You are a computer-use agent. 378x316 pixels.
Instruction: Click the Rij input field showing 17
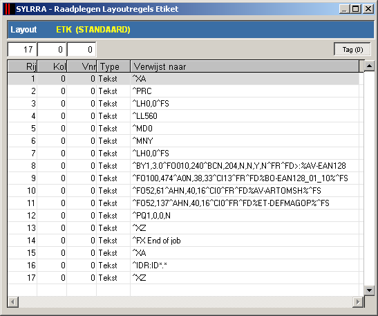[x=22, y=50]
